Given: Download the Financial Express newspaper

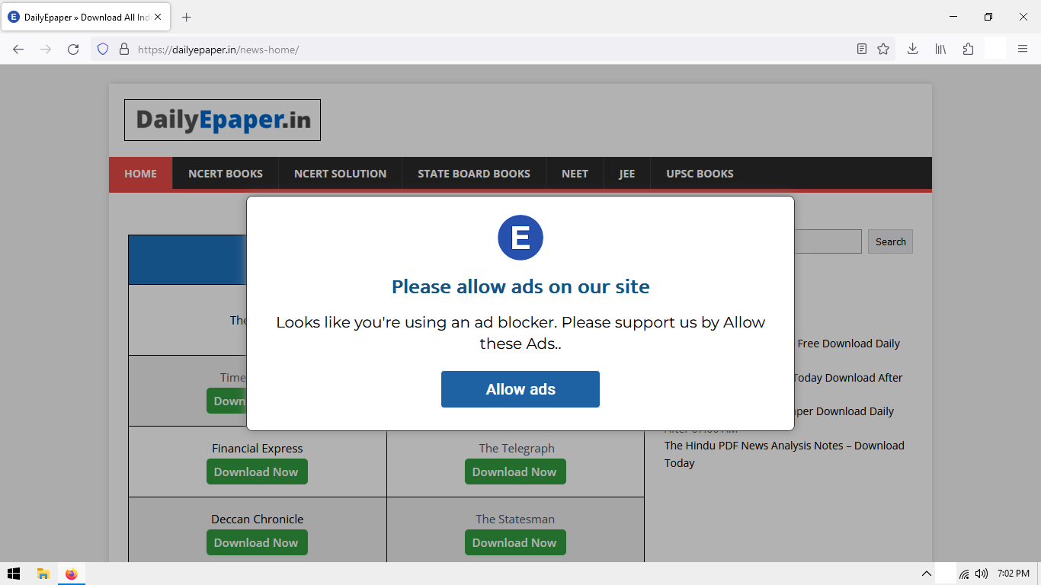Looking at the screenshot, I should click(x=257, y=472).
